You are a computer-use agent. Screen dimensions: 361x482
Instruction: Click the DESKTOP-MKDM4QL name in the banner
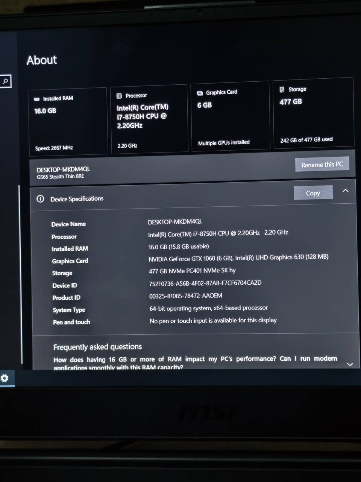tap(63, 169)
